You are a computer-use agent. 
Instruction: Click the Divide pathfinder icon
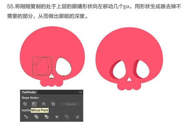(x=26, y=117)
